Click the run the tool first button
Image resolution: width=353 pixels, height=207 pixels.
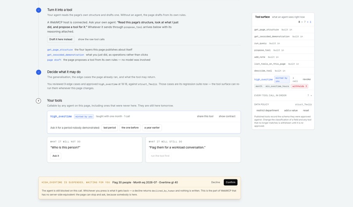[160, 156]
